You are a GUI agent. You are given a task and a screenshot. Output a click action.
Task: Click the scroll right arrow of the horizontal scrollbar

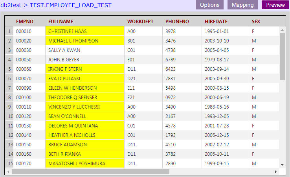point(275,171)
